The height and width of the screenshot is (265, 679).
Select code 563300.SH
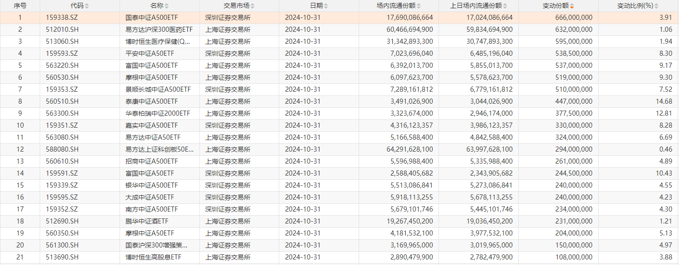point(62,113)
